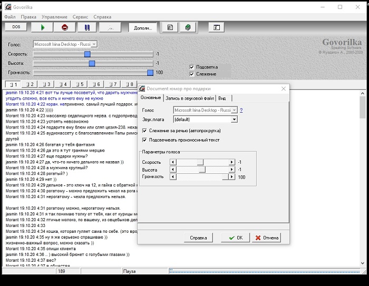Image resolution: width=369 pixels, height=286 pixels.
Task: Open the dictionary editor toolbar icon
Action: click(170, 27)
